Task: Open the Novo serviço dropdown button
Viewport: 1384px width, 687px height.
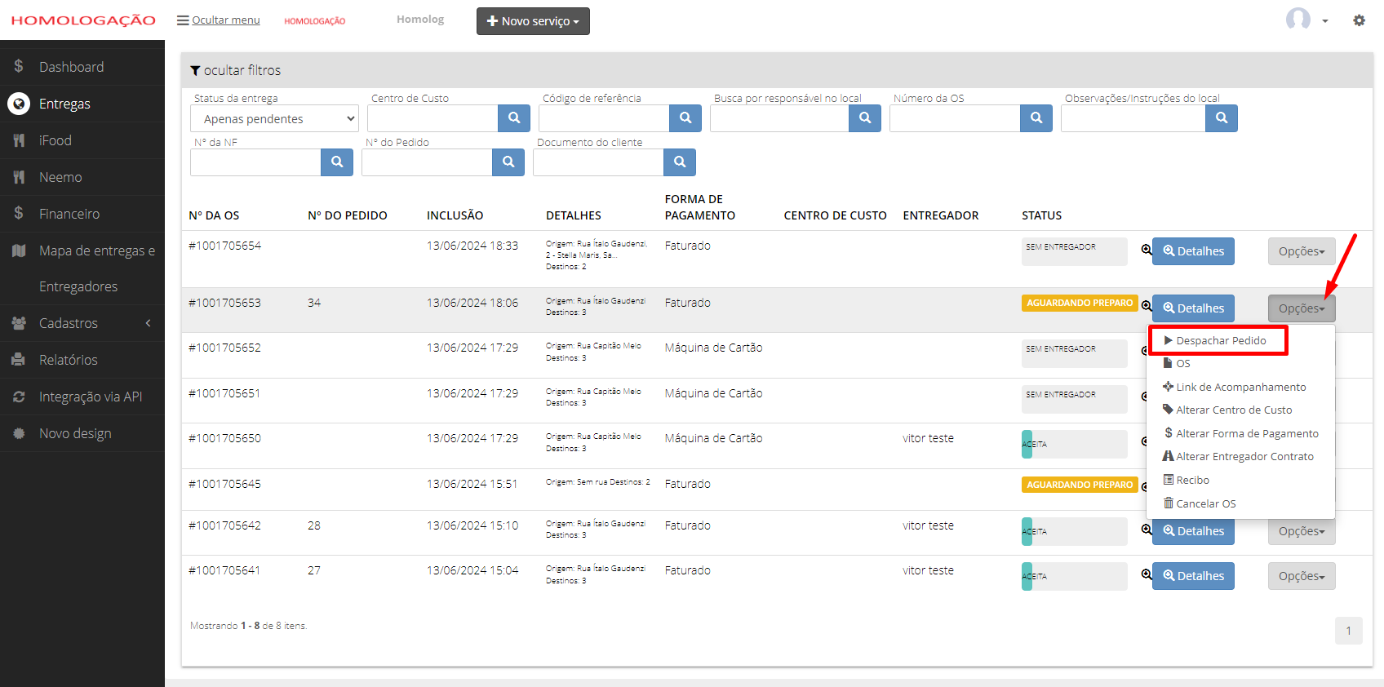Action: pyautogui.click(x=533, y=21)
